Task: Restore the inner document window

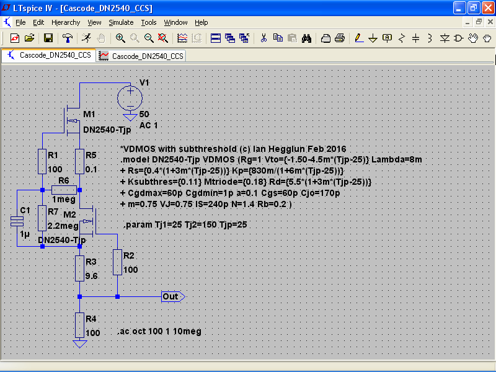Action: pos(479,22)
